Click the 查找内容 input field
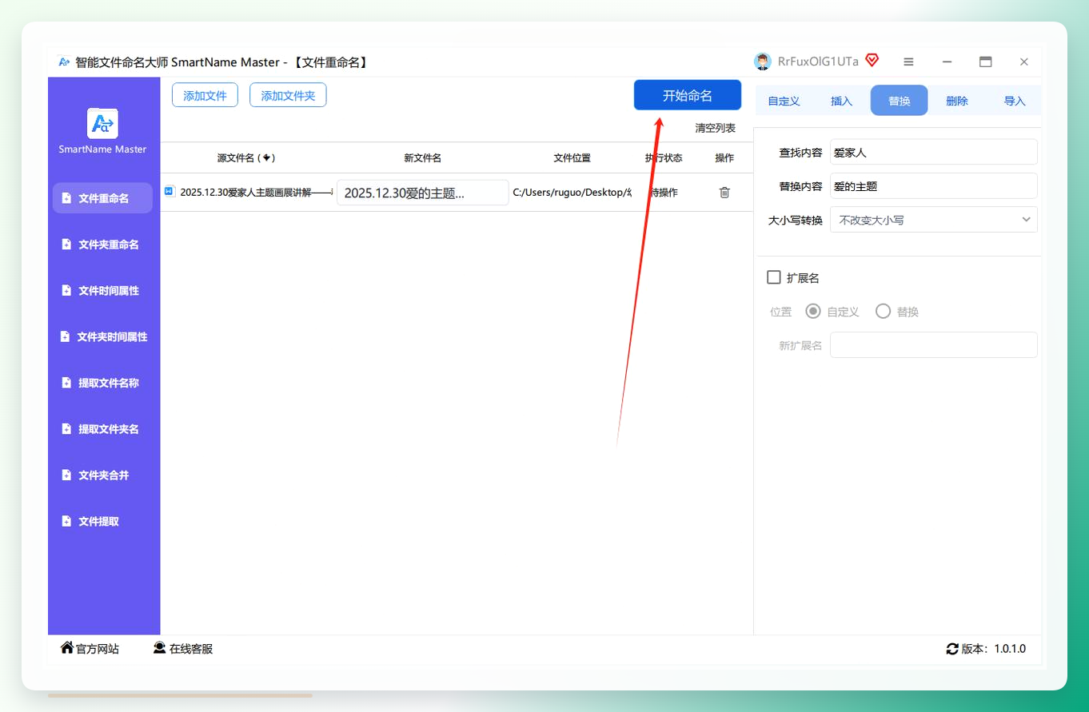The width and height of the screenshot is (1089, 712). 934,152
